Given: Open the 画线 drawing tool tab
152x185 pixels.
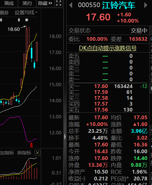Looking at the screenshot, I should click(9, 3).
